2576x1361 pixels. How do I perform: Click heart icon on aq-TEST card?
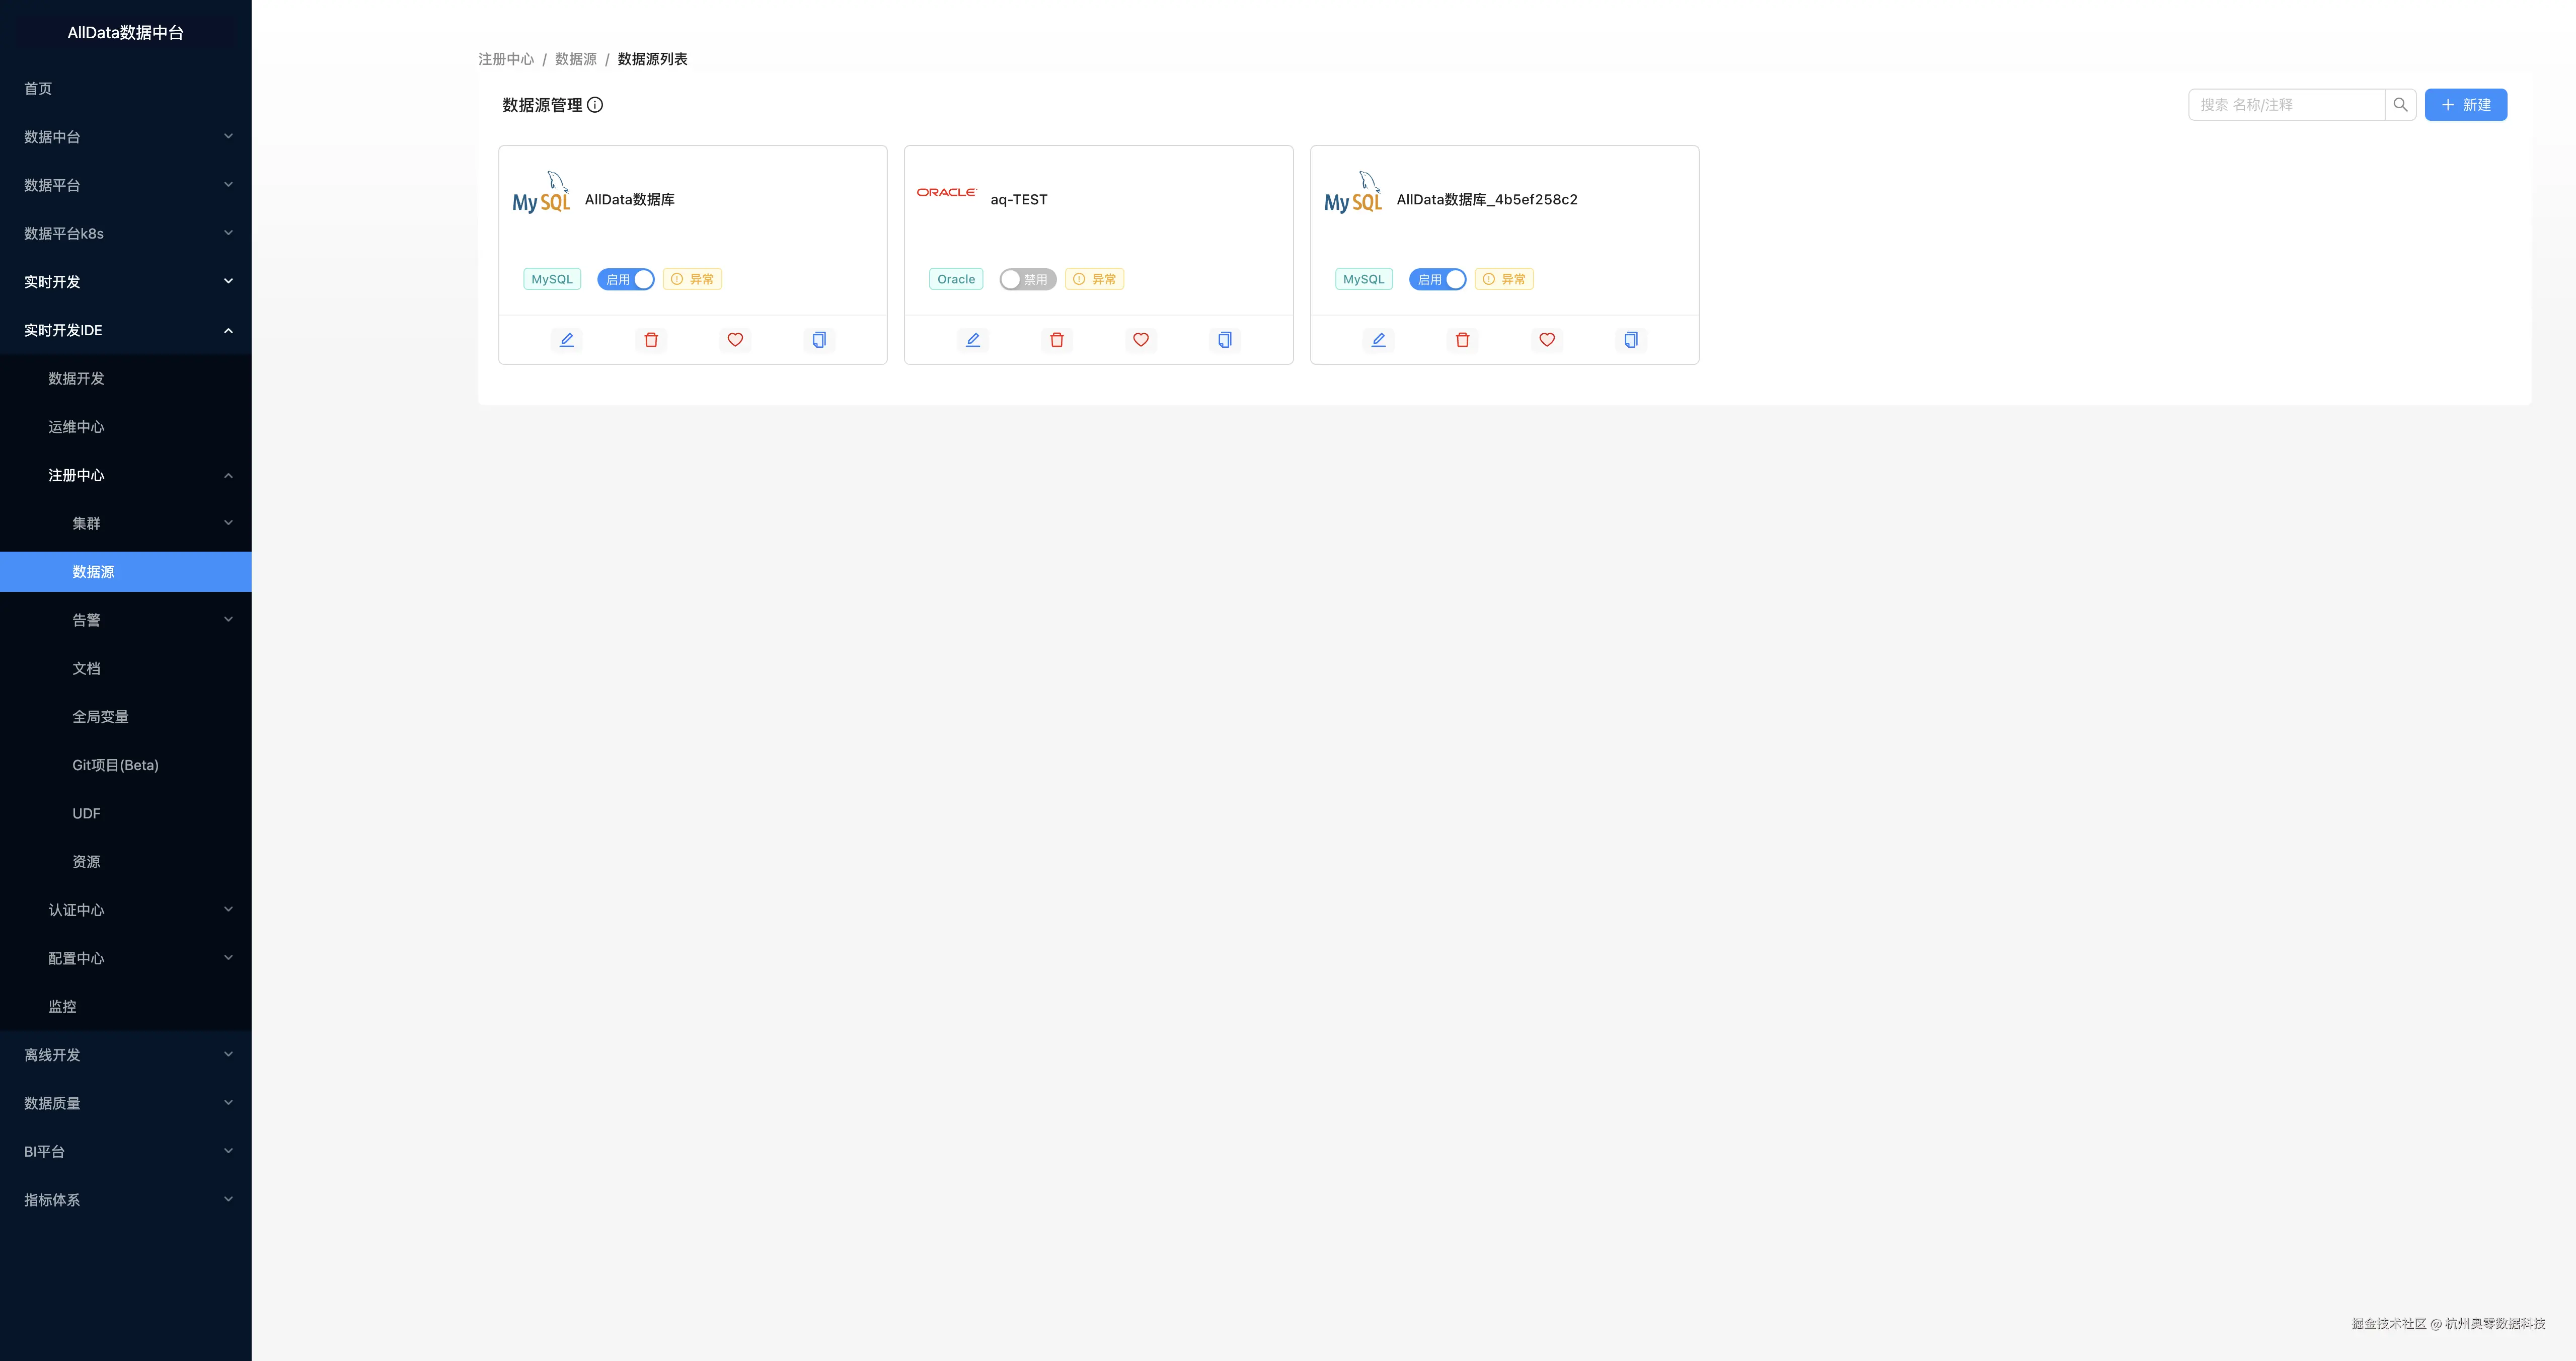click(x=1140, y=340)
